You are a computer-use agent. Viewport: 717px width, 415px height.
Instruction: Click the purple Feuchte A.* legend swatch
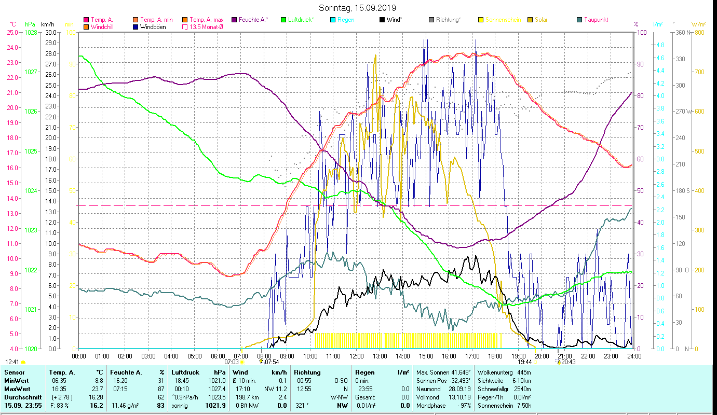(x=234, y=20)
